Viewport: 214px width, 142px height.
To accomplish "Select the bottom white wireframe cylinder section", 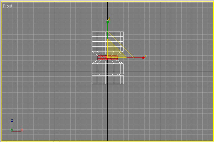I will pos(108,80).
